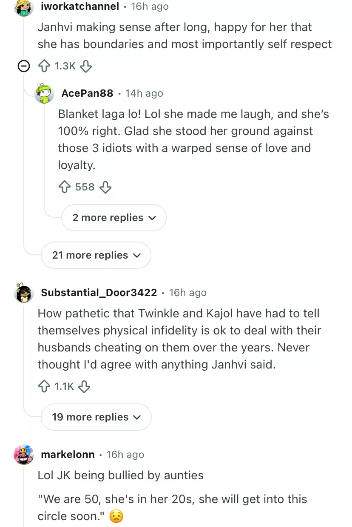The height and width of the screenshot is (527, 352).
Task: Open markelonn username link
Action: pos(68,455)
